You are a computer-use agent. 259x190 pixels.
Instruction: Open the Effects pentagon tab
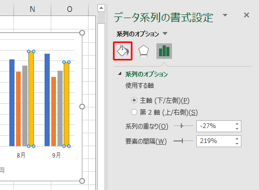pyautogui.click(x=143, y=51)
